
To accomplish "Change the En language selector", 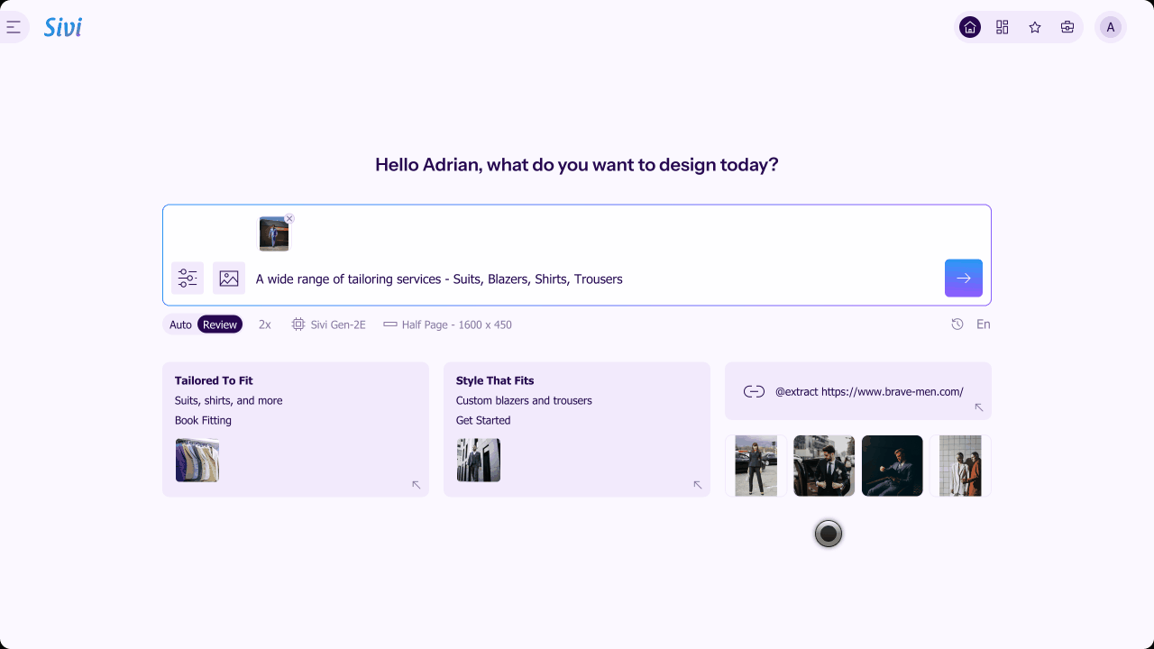I will (984, 324).
